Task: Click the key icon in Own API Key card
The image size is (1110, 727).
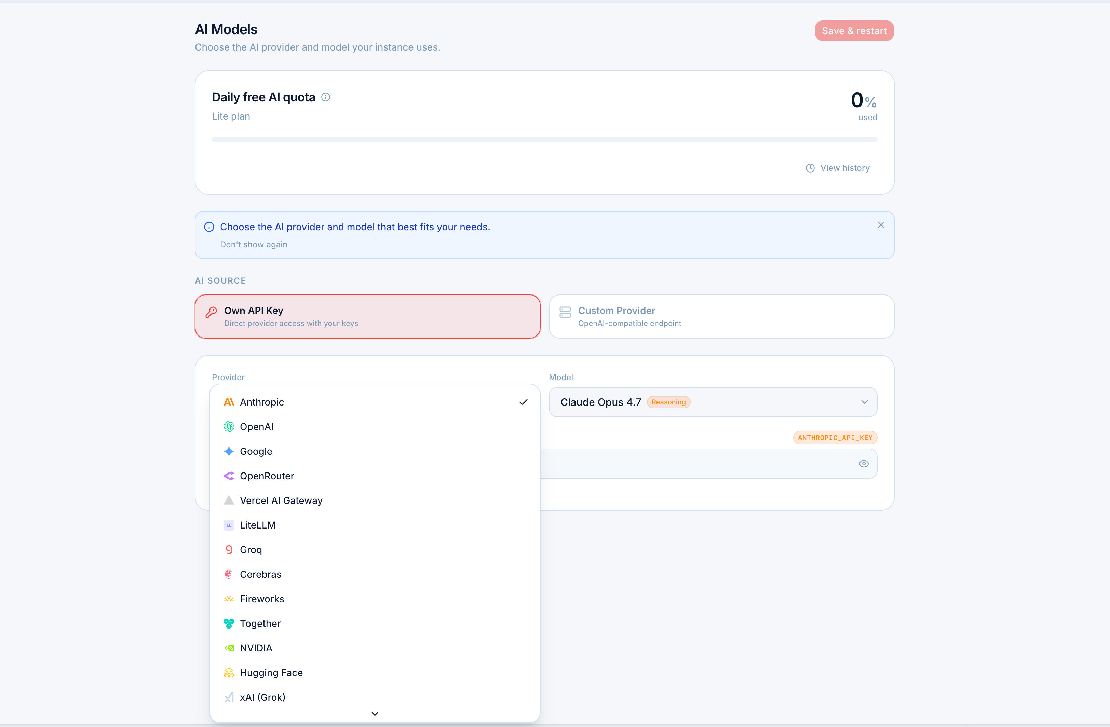Action: [211, 312]
